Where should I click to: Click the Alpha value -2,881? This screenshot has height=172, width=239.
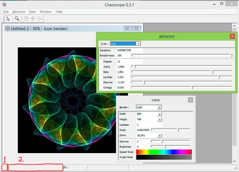(x=123, y=67)
